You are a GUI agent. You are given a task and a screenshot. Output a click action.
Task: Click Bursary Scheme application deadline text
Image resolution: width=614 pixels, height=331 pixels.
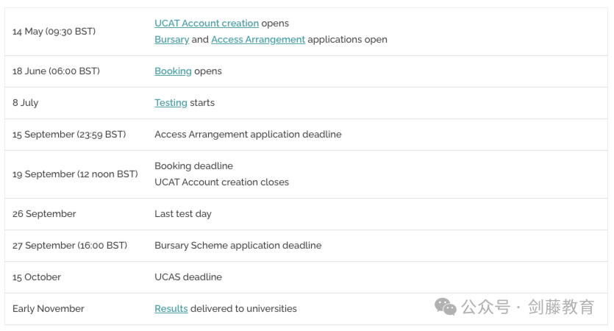pyautogui.click(x=238, y=246)
